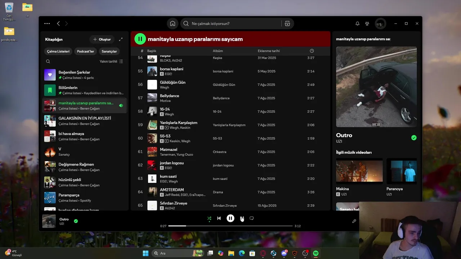Seek on the song progress bar
Viewport: 461px width, 259px height.
pos(230,226)
